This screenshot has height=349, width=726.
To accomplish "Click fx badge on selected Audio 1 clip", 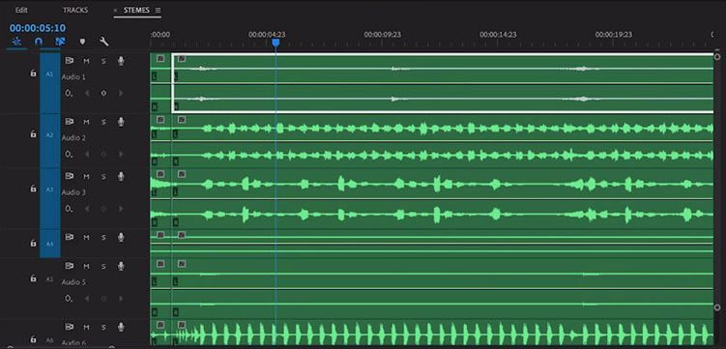I will 182,58.
